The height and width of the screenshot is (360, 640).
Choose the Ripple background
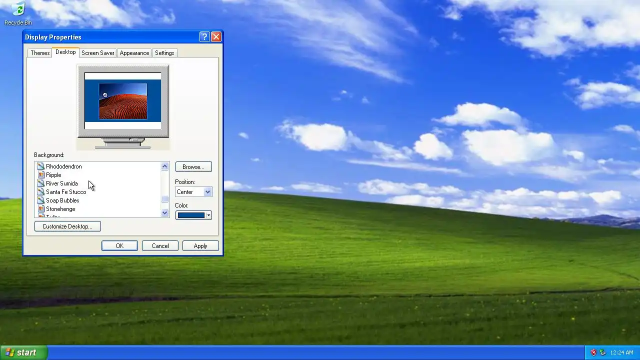click(53, 175)
